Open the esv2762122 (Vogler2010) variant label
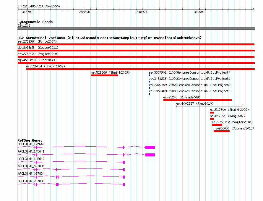 [38, 54]
